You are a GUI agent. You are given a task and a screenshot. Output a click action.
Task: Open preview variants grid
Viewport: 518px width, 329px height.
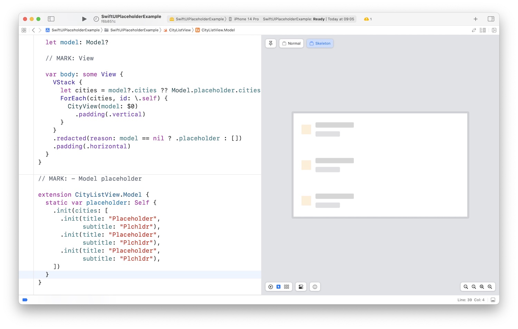click(287, 287)
